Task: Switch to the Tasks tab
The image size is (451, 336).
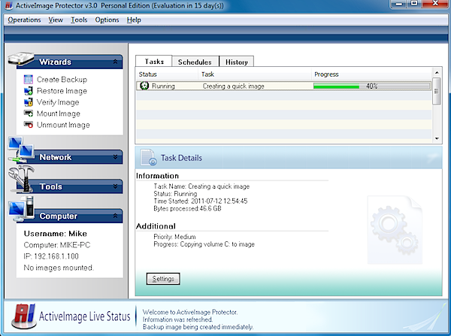Action: click(x=154, y=62)
